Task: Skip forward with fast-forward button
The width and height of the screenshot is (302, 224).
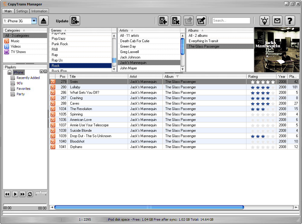Action: point(22,194)
